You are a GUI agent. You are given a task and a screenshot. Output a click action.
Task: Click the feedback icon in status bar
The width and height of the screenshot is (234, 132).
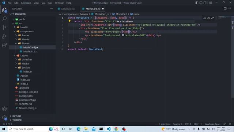(224, 124)
